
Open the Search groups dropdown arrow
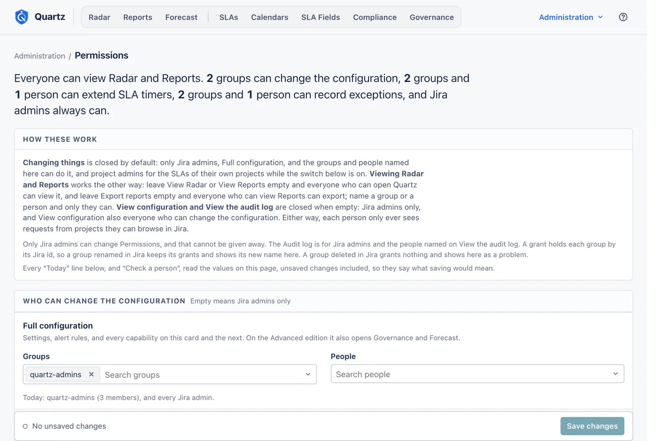(308, 375)
